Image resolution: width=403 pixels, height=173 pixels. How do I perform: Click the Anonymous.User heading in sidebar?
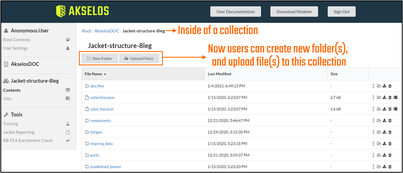(30, 31)
